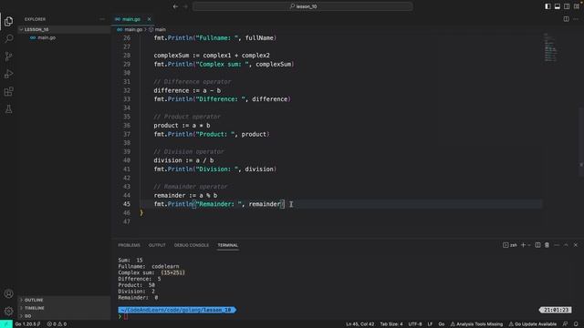Change the LF end of line sequence
Viewport: 584px width, 328px height.
430,324
